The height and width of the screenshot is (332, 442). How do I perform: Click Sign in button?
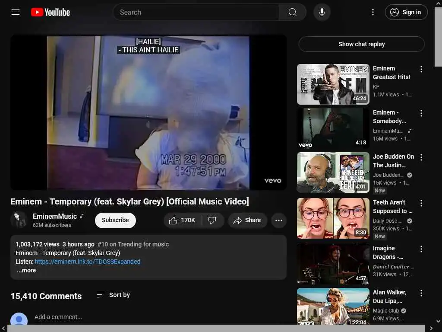[406, 12]
